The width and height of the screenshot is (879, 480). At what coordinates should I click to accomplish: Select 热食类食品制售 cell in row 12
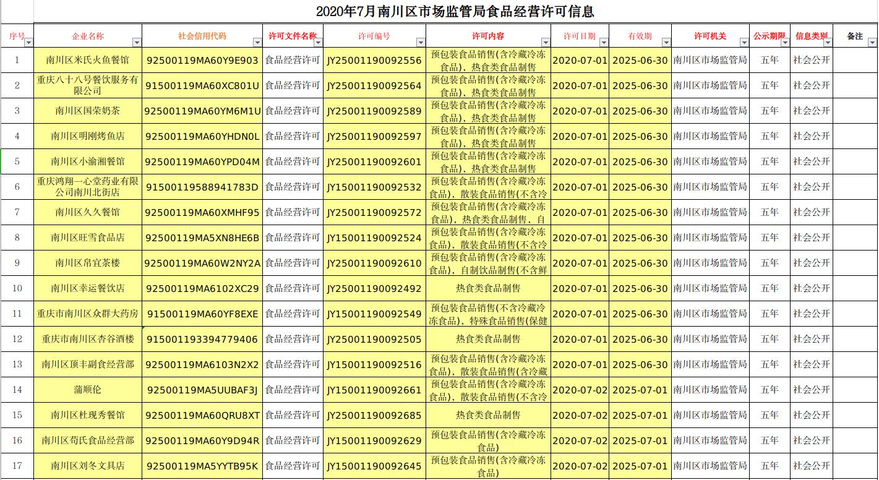click(x=488, y=339)
